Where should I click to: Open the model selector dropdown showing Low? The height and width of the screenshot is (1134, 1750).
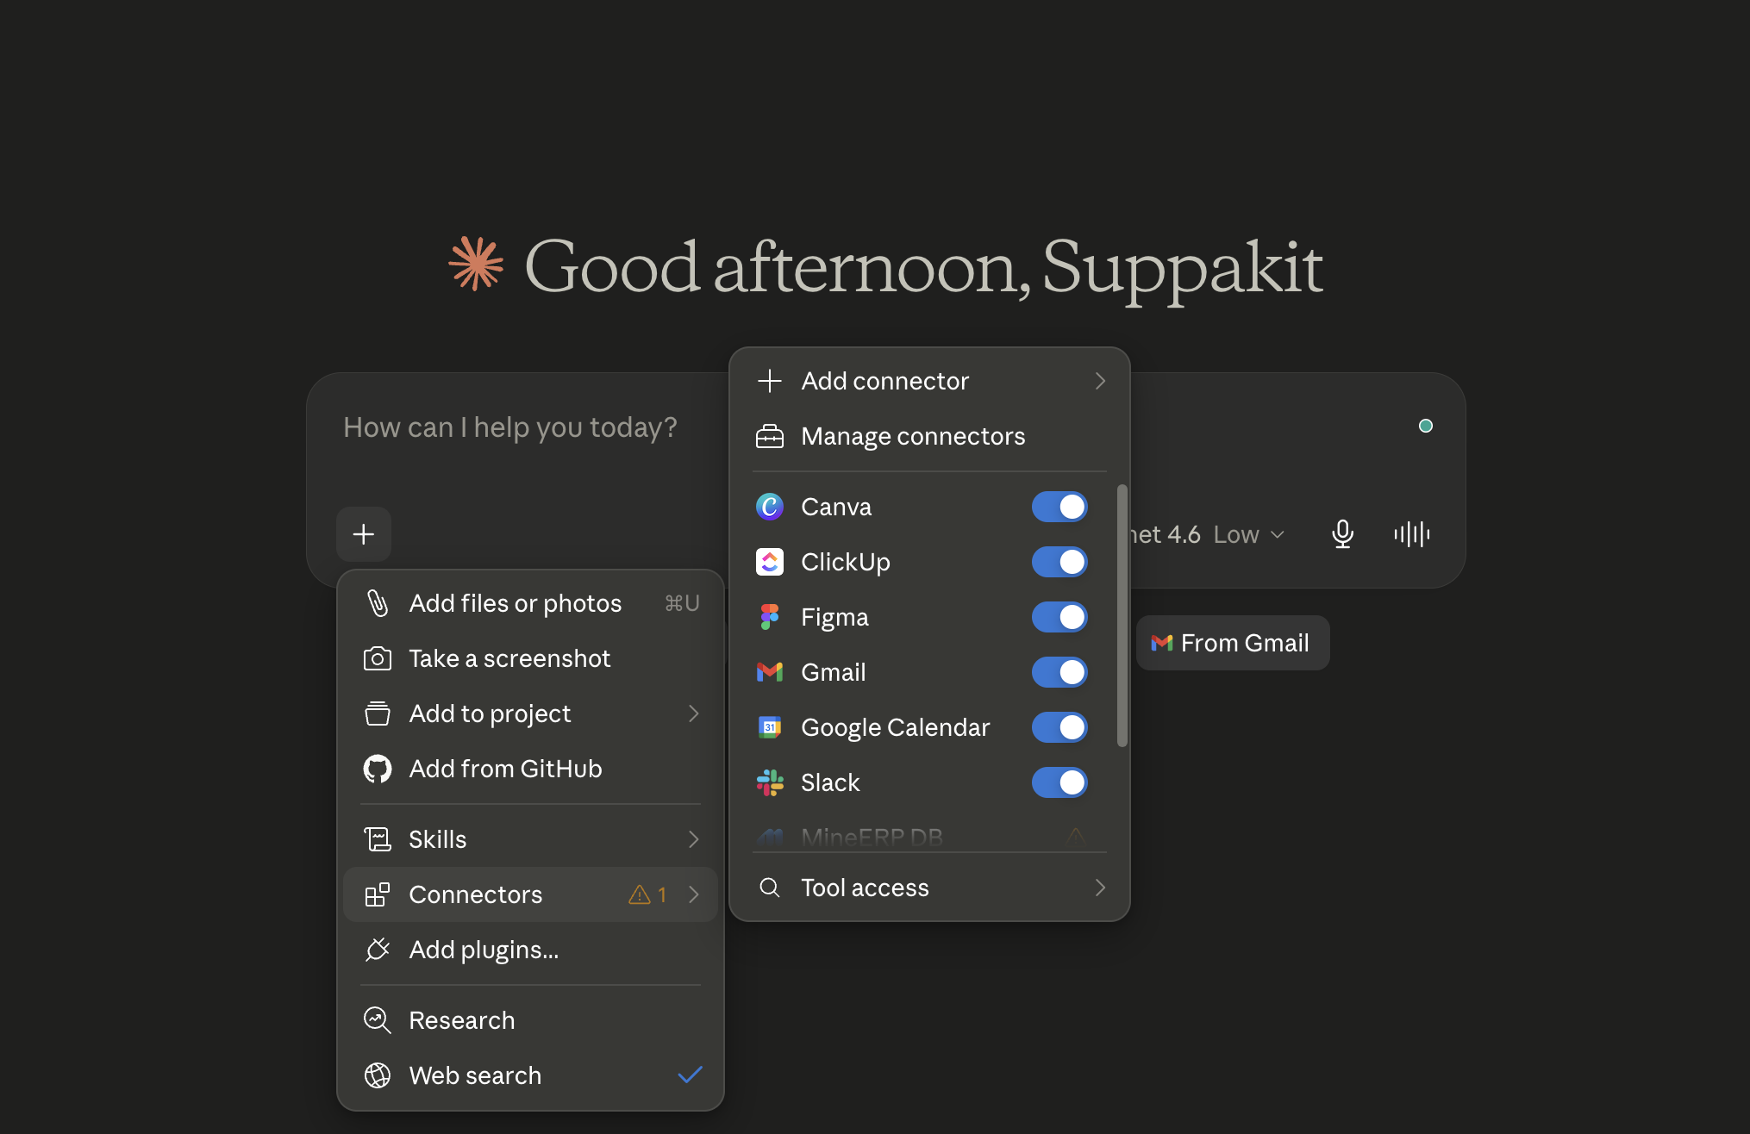1207,534
